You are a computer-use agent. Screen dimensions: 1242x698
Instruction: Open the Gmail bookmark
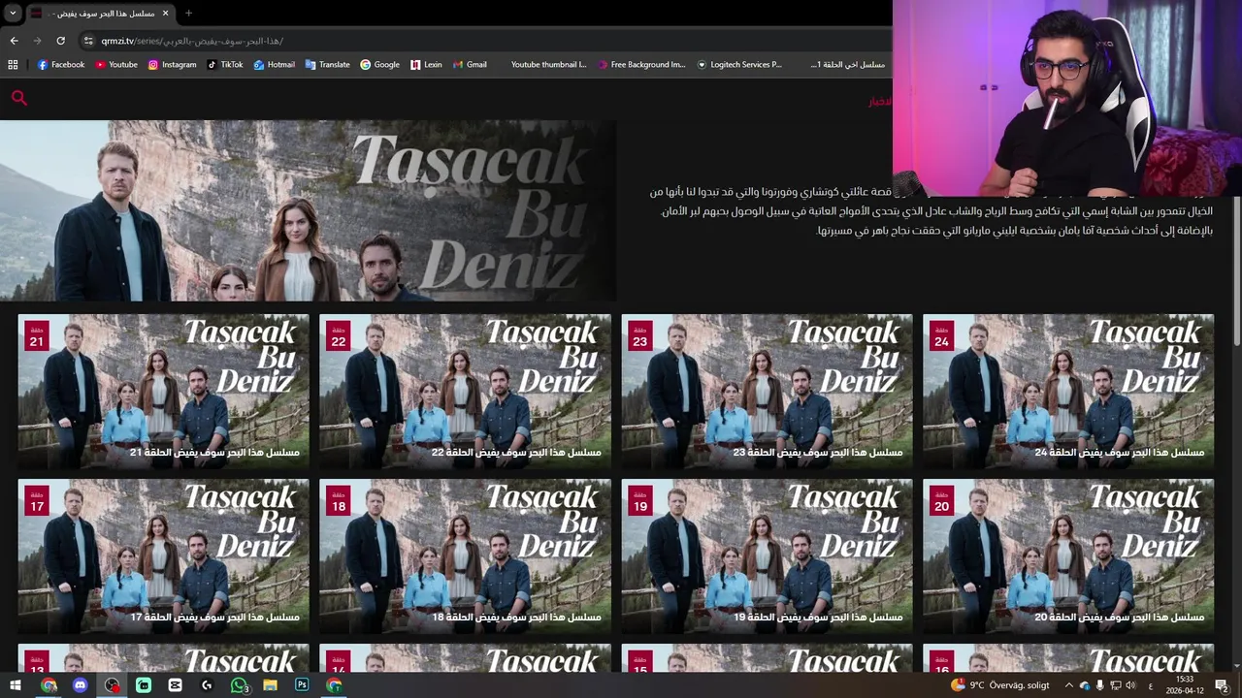(x=470, y=65)
